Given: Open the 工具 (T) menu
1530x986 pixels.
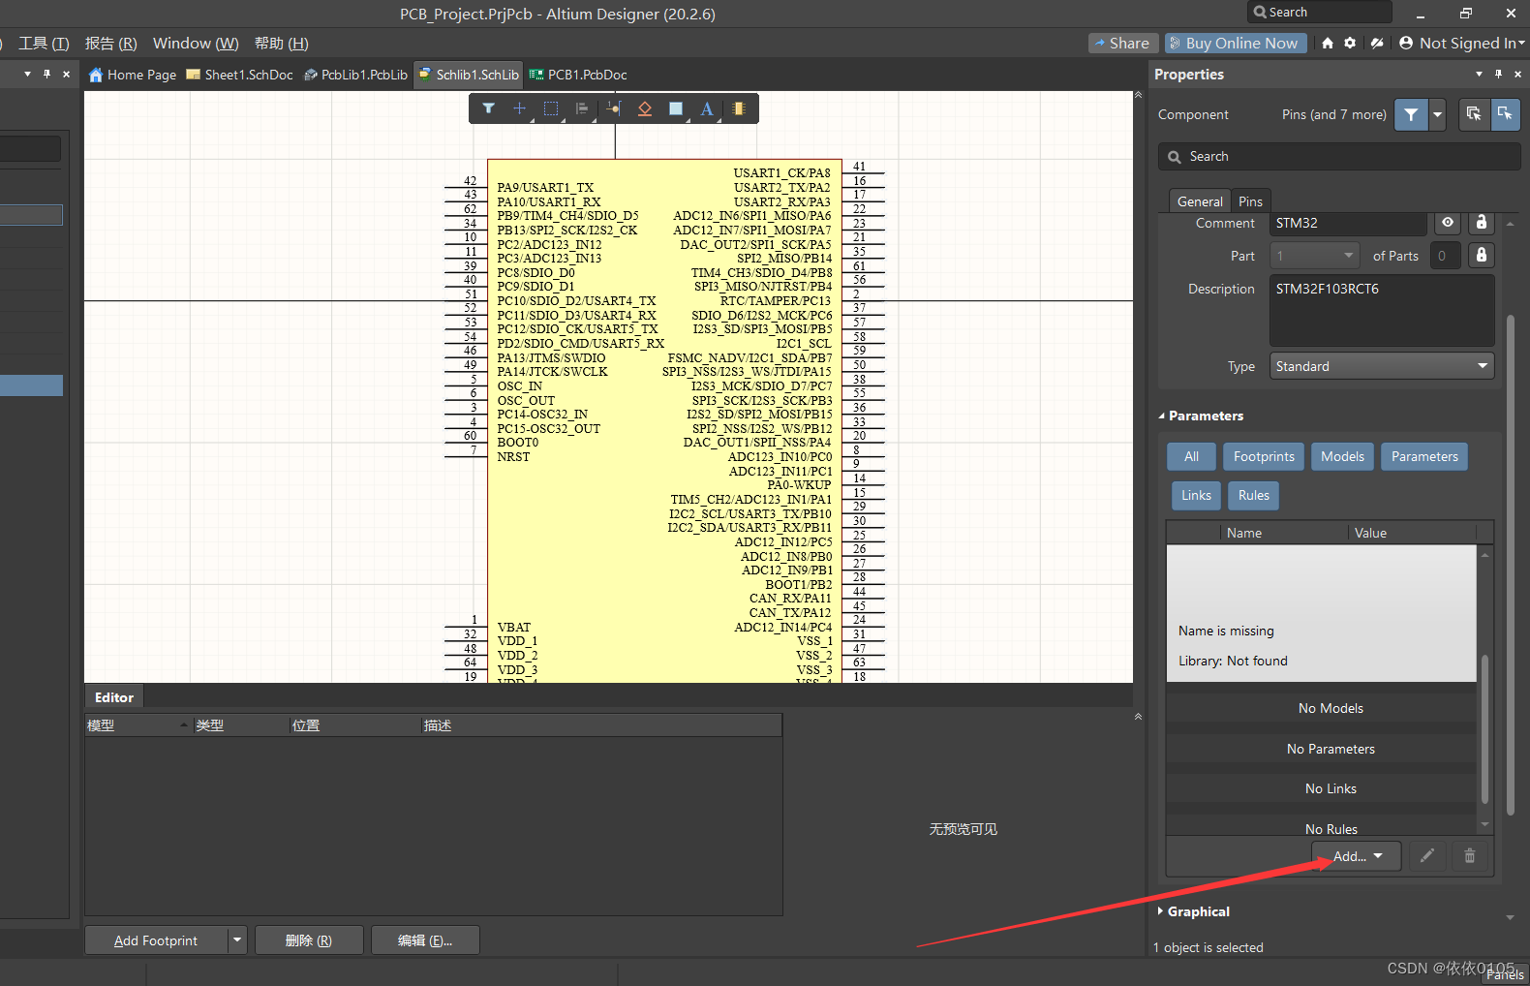Looking at the screenshot, I should pos(44,43).
